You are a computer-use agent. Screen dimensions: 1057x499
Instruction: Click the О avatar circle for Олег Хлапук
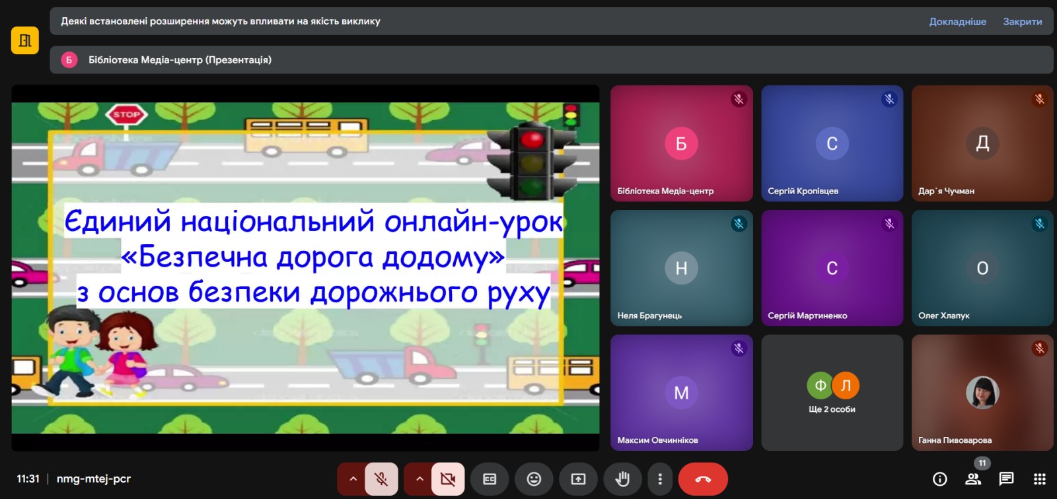pos(982,268)
